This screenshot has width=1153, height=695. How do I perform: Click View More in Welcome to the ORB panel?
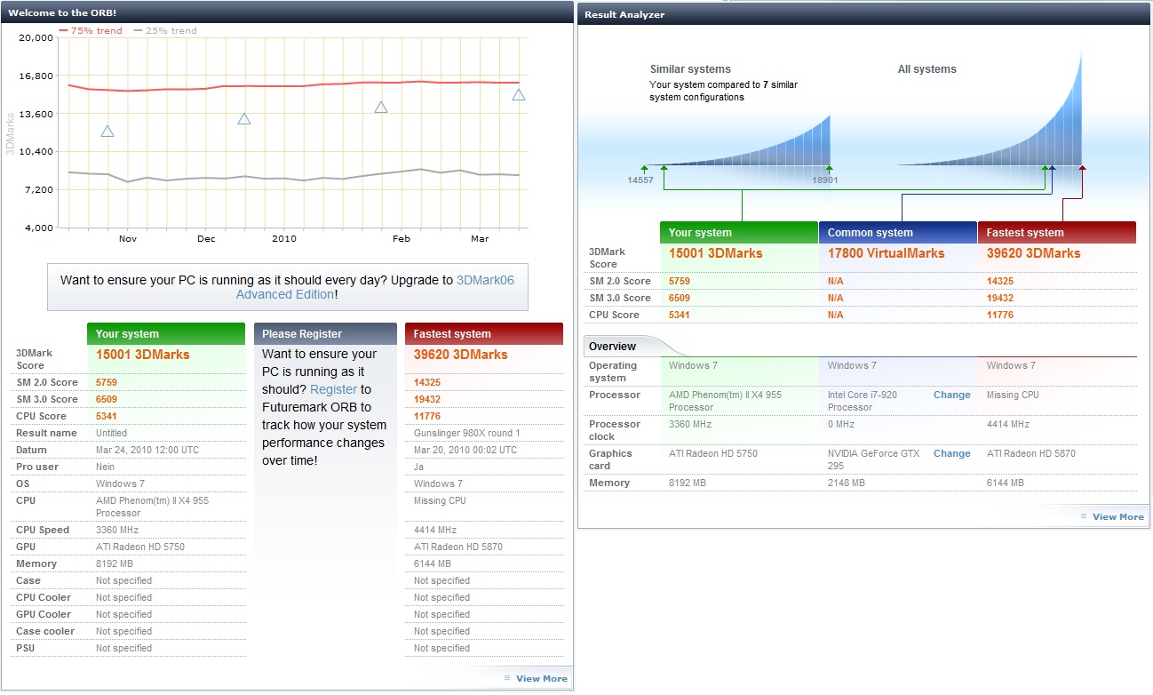point(542,678)
